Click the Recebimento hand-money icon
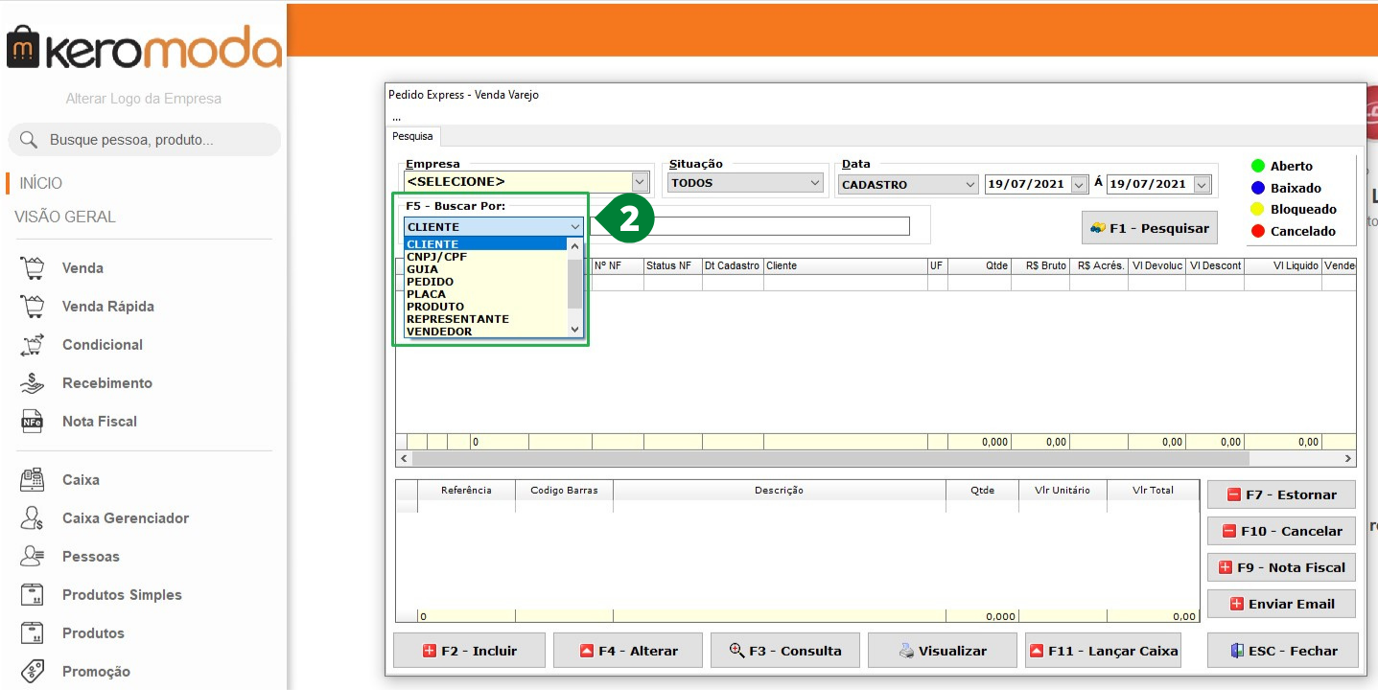The image size is (1378, 690). point(33,382)
